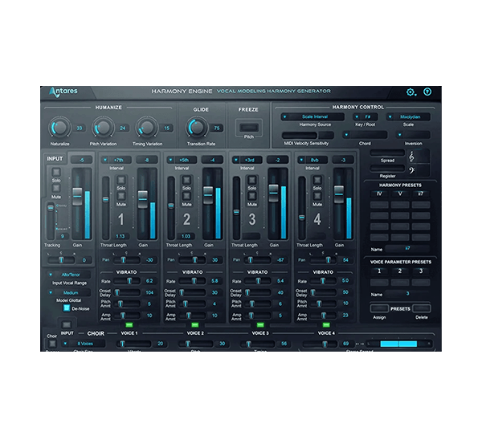Viewport: 482px width, 436px height.
Task: Solo harmony voice 3
Action: (251, 180)
